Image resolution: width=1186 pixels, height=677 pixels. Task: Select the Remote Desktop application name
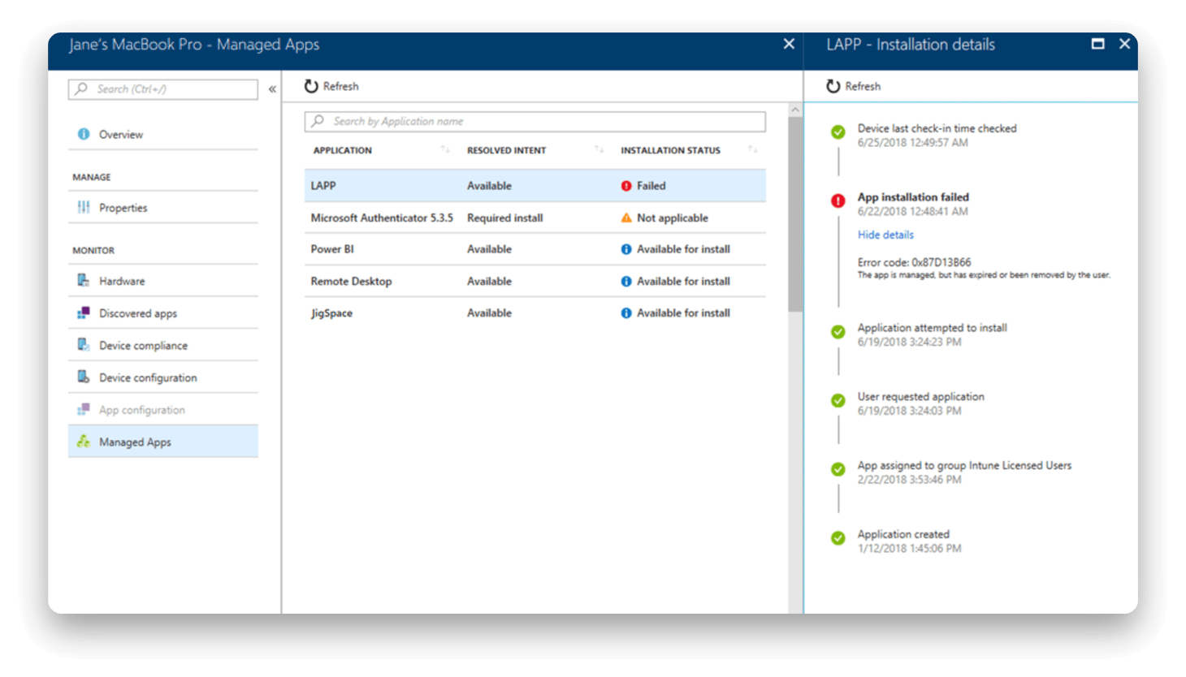[351, 282]
